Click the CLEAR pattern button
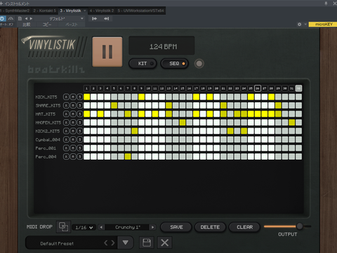Viewport: 337px width, 253px height. pyautogui.click(x=244, y=227)
